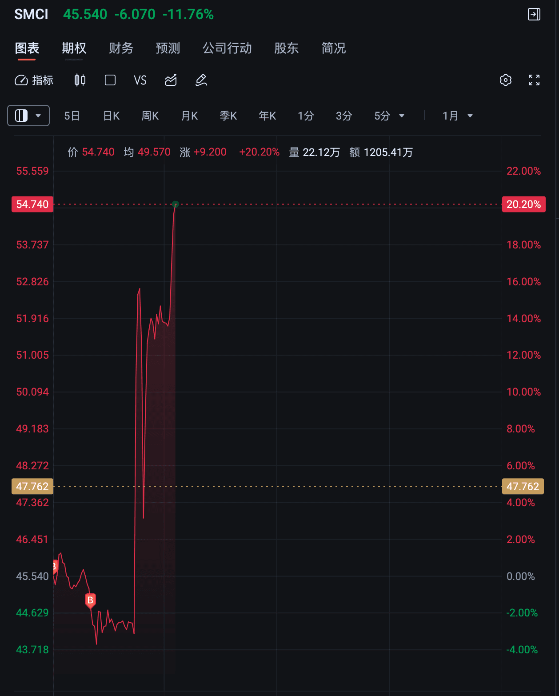The height and width of the screenshot is (696, 559).
Task: Select the pencil drawing tool
Action: pyautogui.click(x=201, y=80)
